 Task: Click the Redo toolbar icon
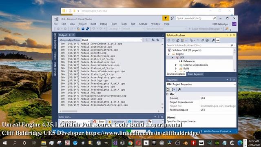click(101, 29)
